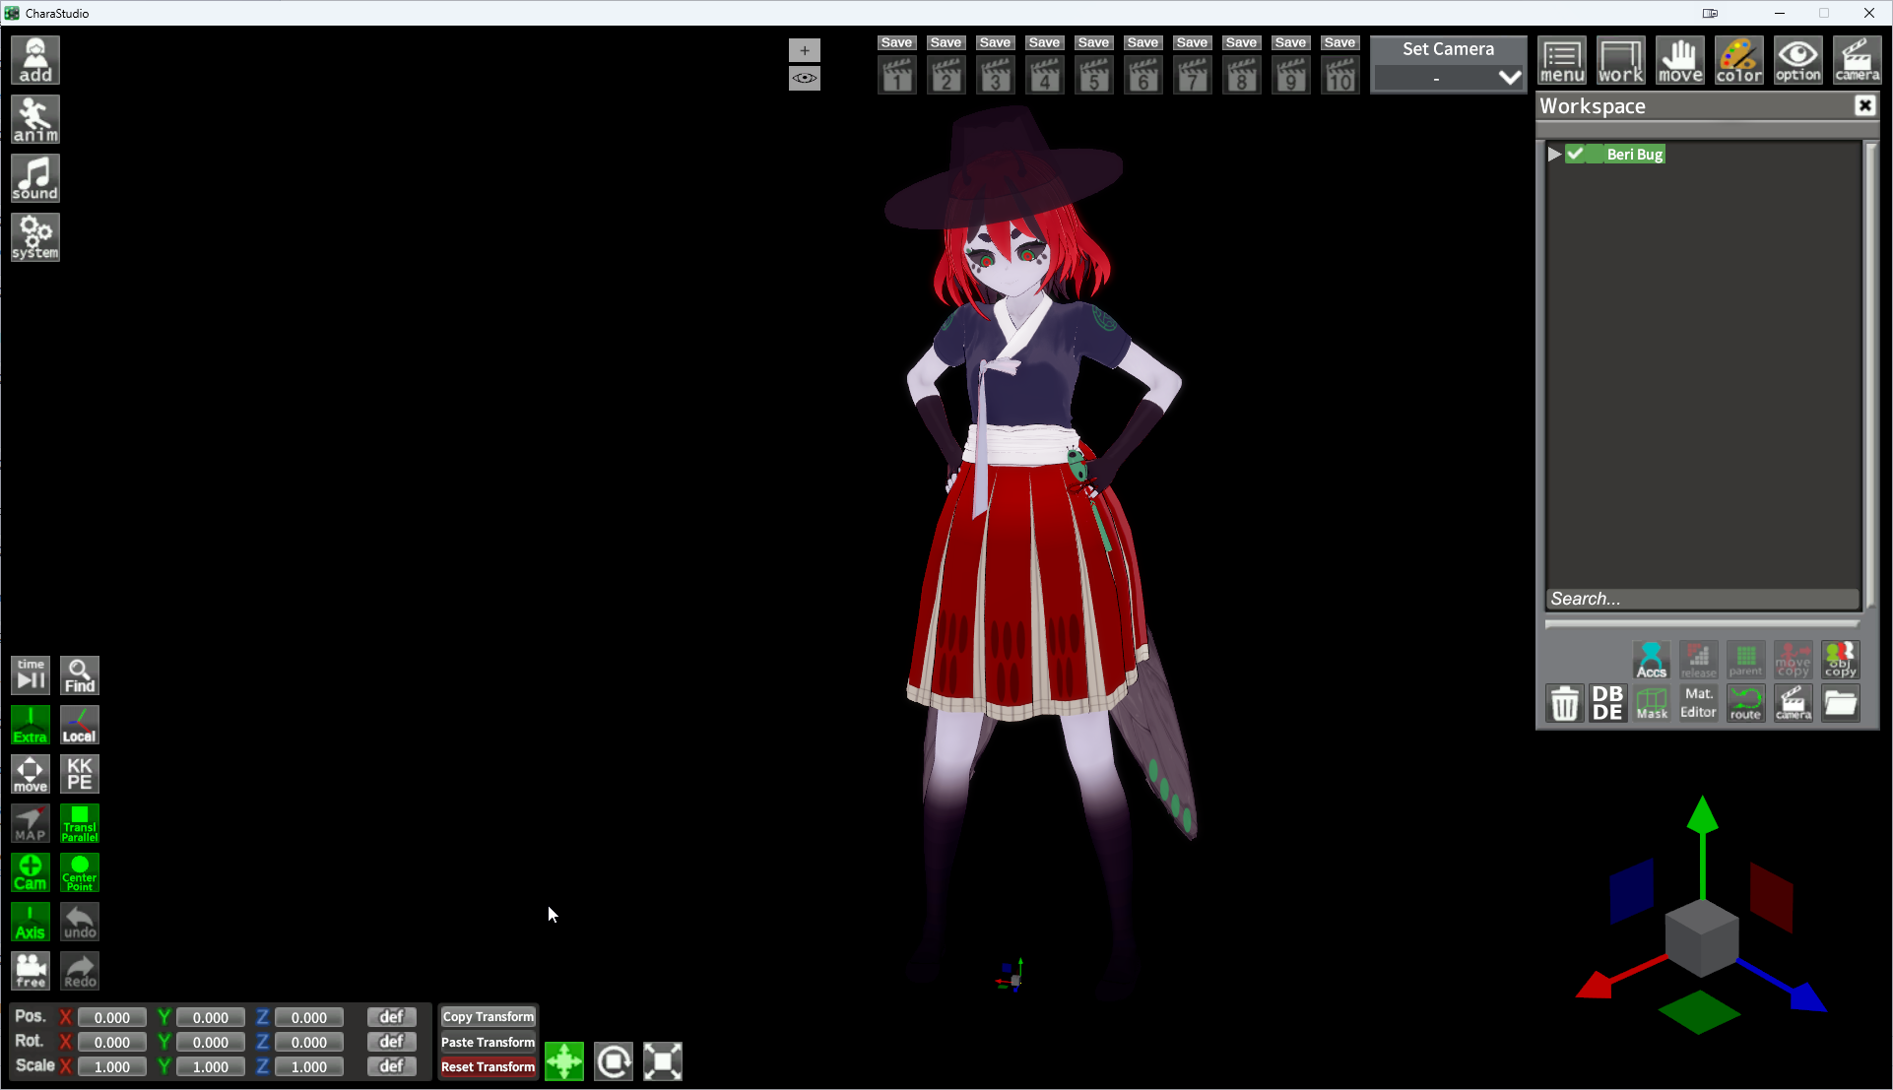The width and height of the screenshot is (1893, 1090).
Task: Close the Workspace panel
Action: 1865,105
